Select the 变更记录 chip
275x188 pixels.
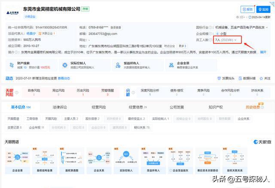point(15,127)
